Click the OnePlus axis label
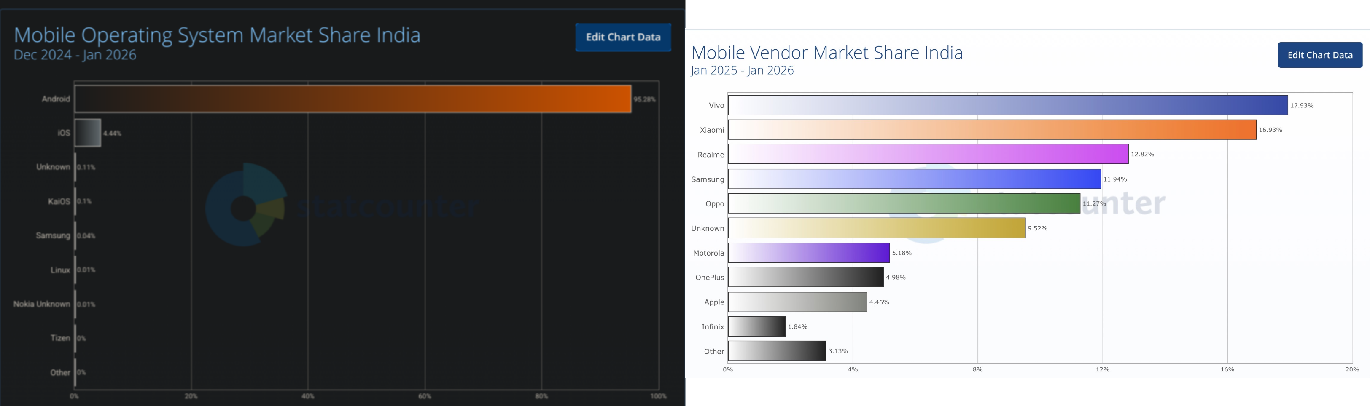 click(710, 278)
